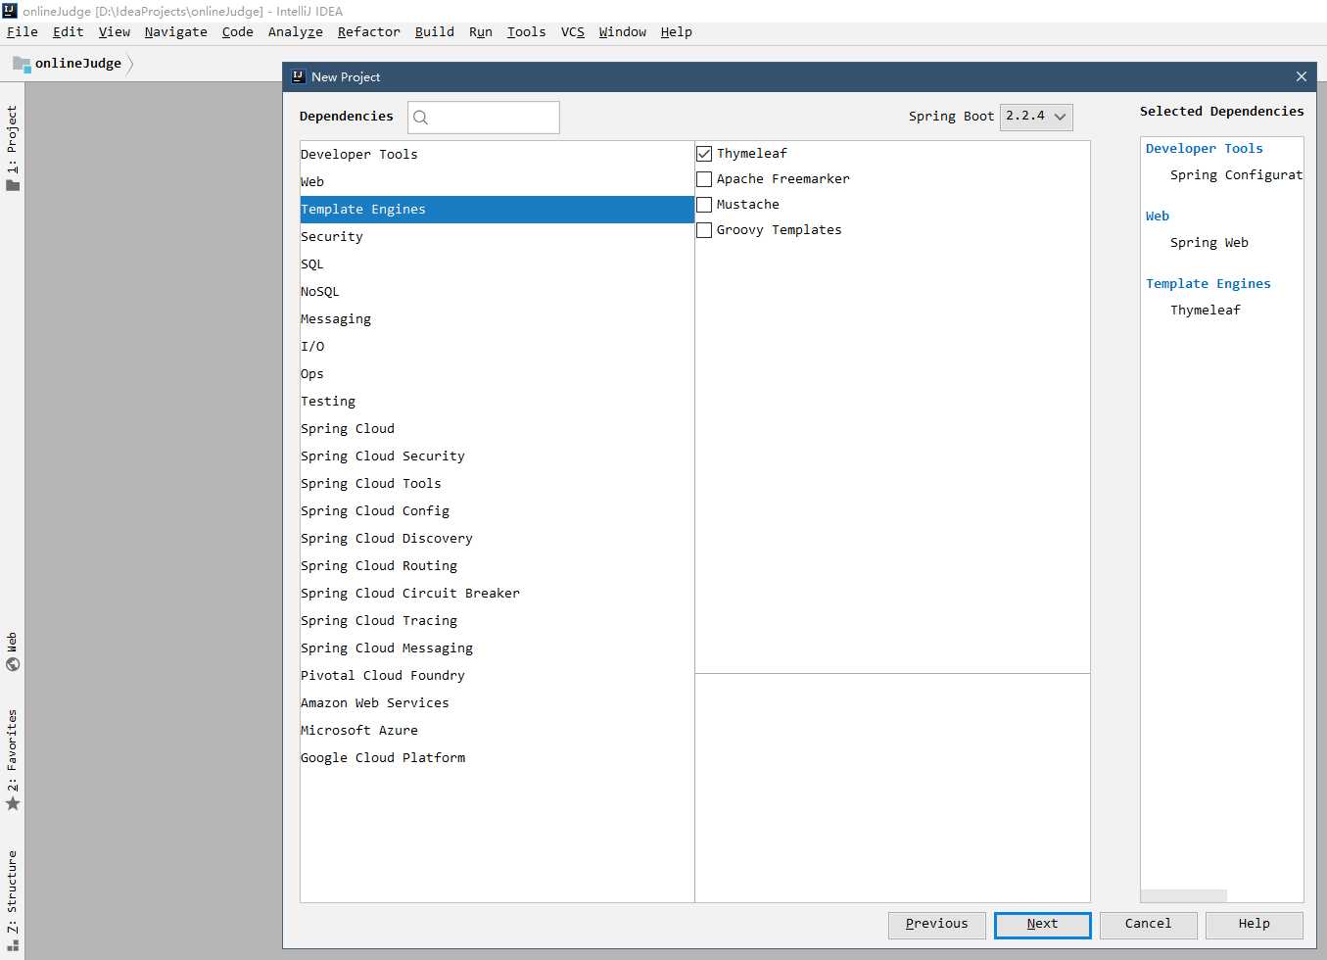Click Spring Web in Selected Dependencies

1209,243
